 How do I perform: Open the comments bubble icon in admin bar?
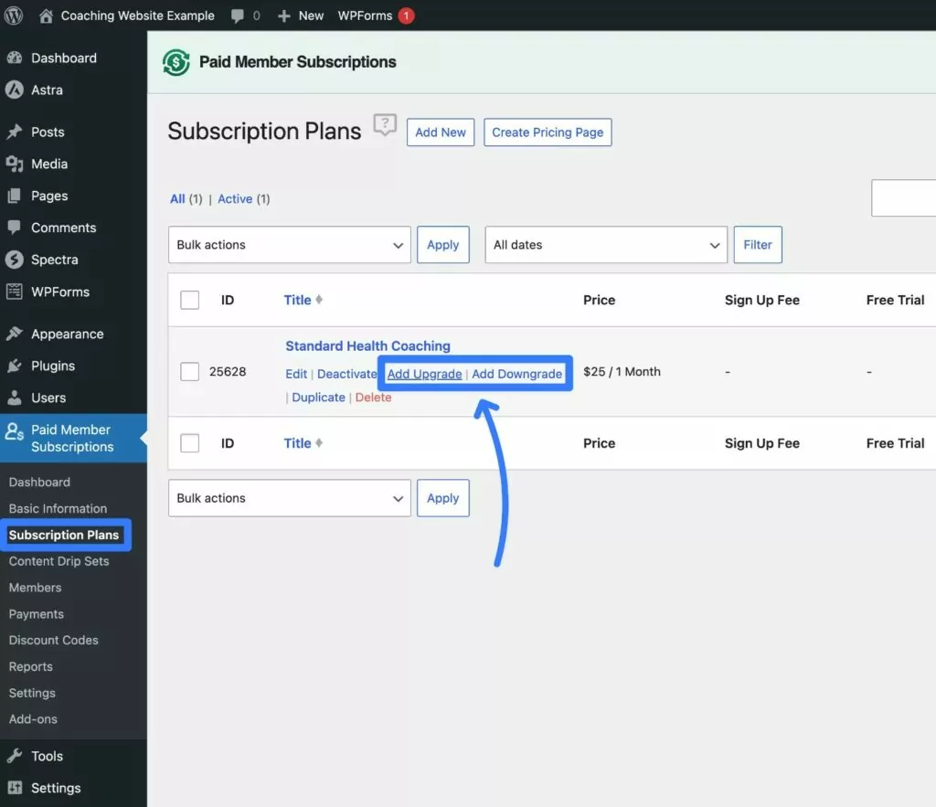238,16
